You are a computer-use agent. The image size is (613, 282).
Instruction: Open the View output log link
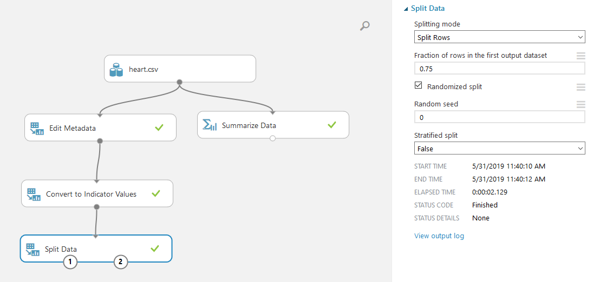click(439, 236)
